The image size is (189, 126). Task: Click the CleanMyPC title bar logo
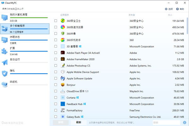(x=3, y=3)
